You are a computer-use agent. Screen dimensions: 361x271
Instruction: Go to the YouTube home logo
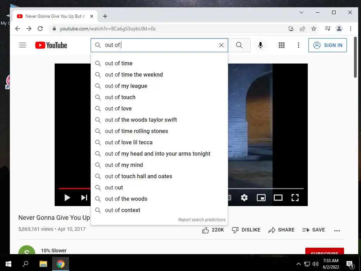point(51,45)
